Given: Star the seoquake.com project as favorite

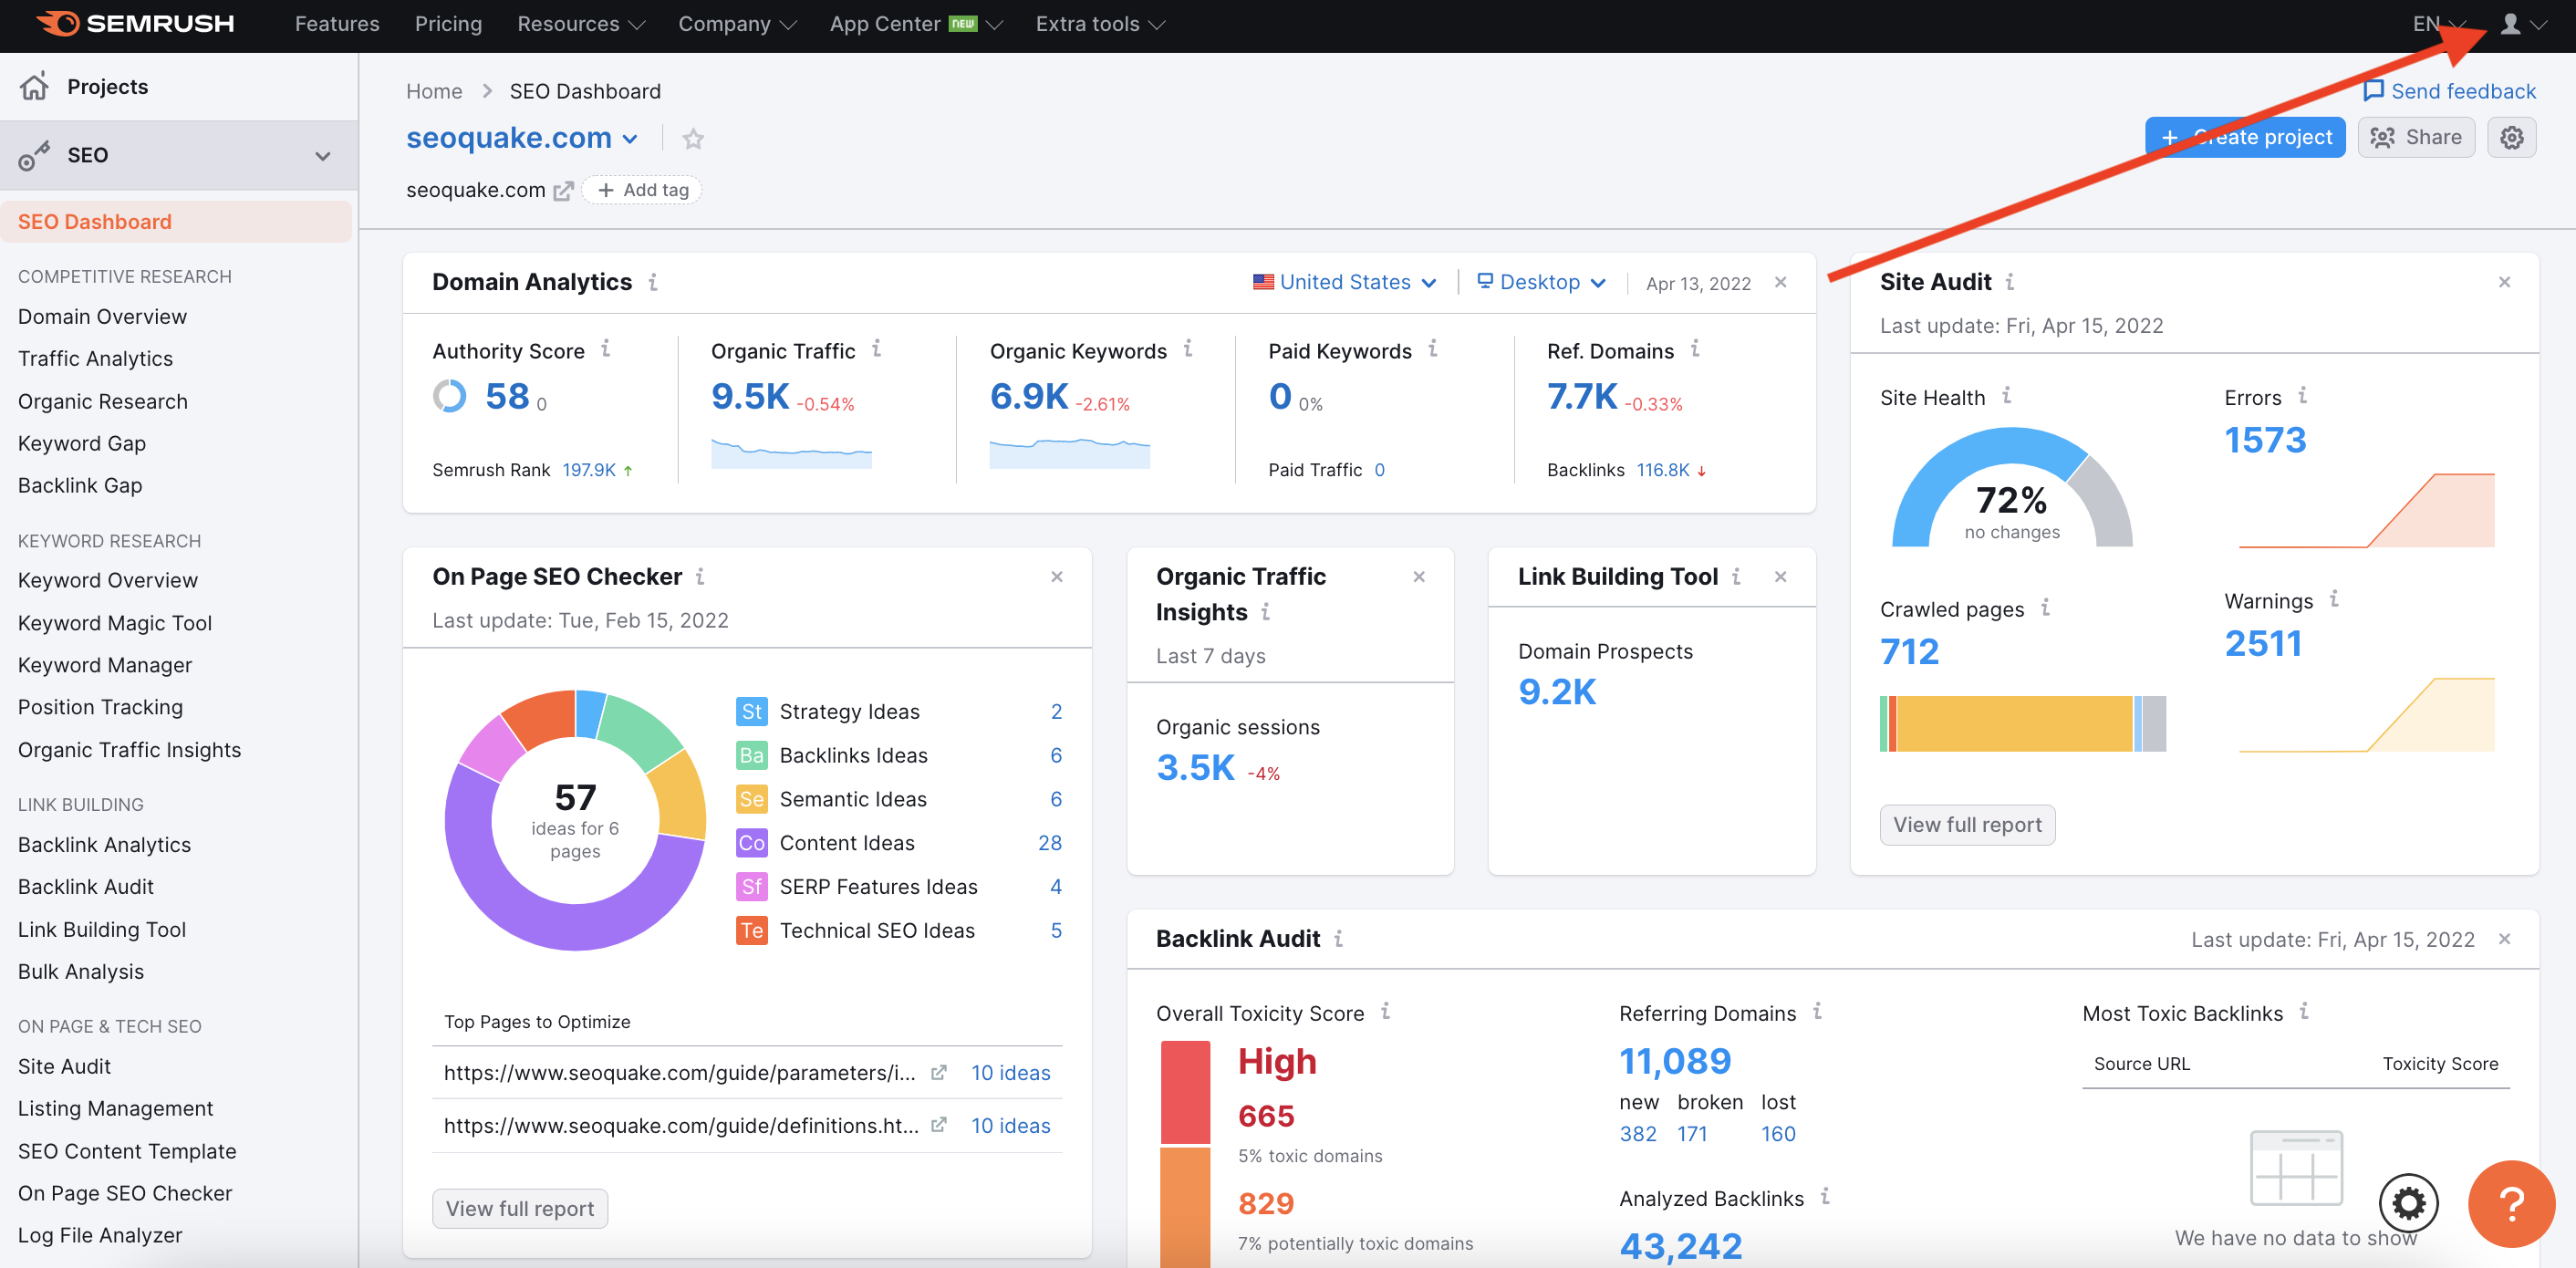Looking at the screenshot, I should (x=693, y=138).
